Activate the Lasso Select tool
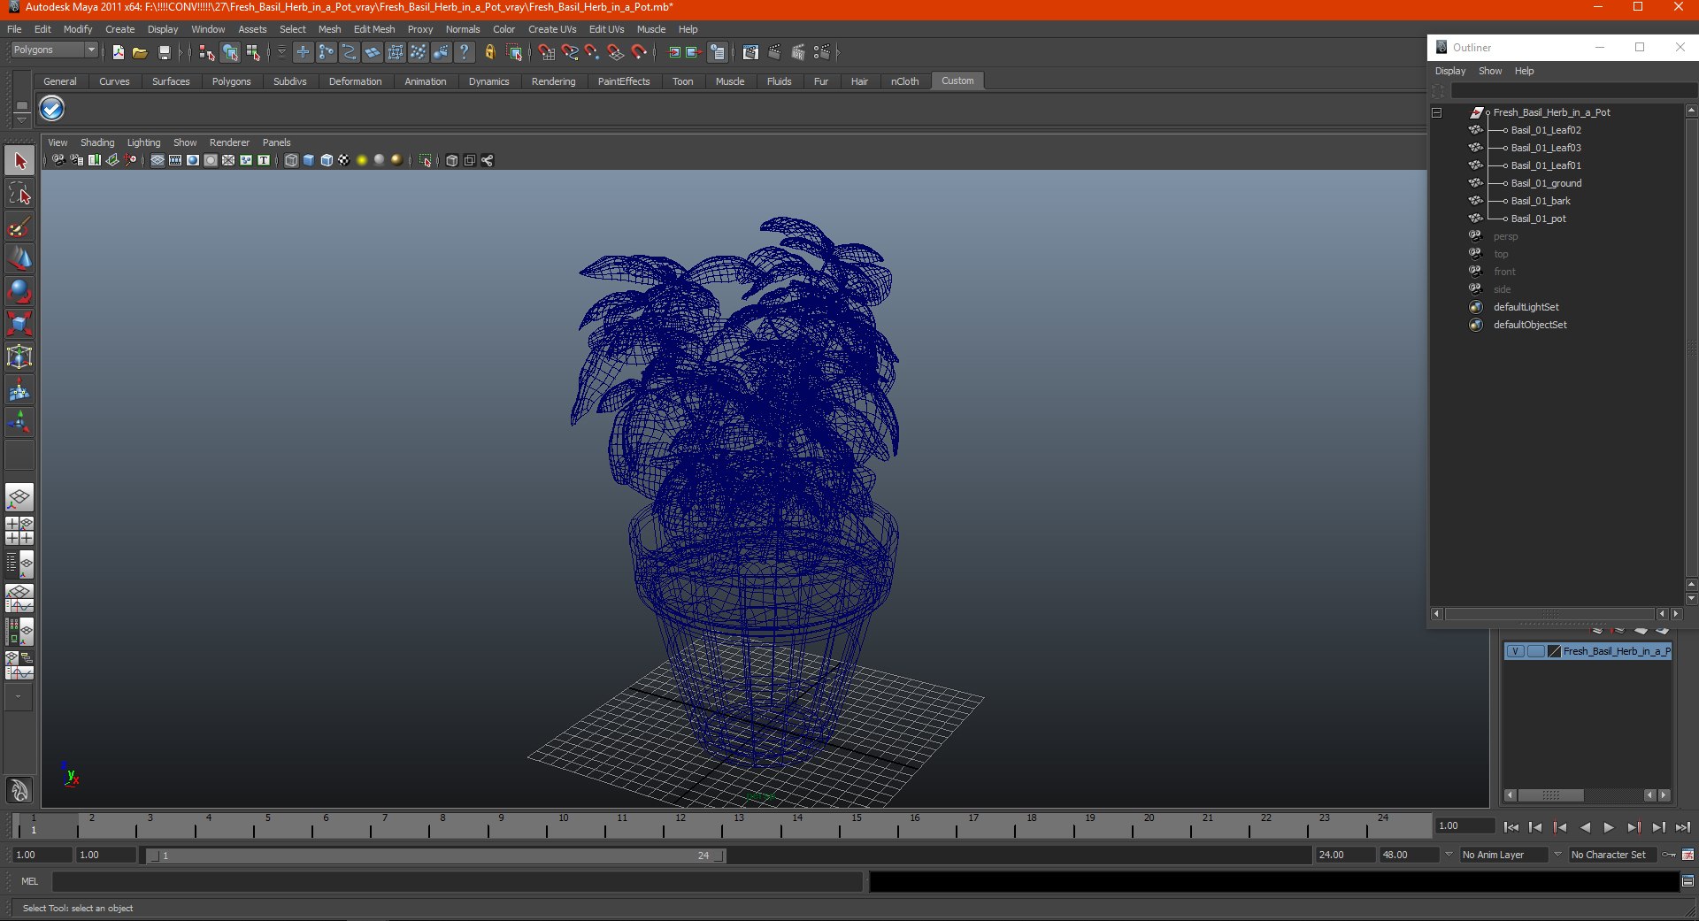 click(19, 194)
